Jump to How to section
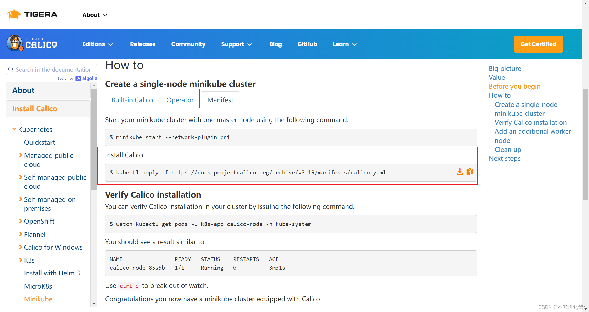This screenshot has height=312, width=589. pos(500,95)
